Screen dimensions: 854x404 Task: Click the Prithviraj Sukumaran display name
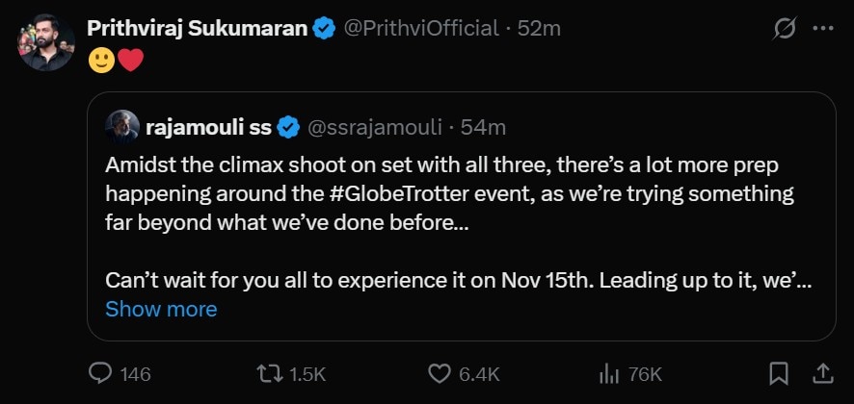(197, 29)
